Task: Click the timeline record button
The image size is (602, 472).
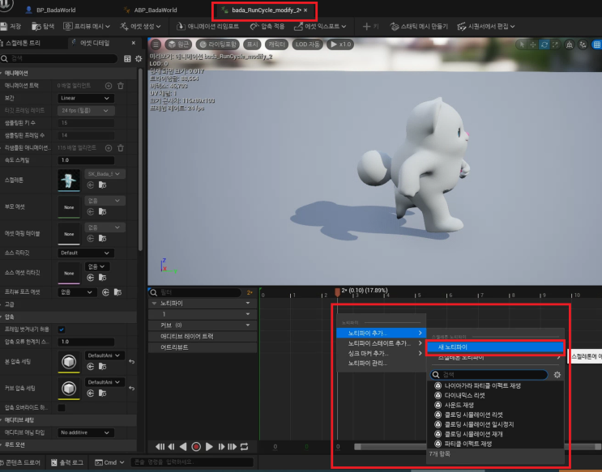Action: (x=196, y=447)
